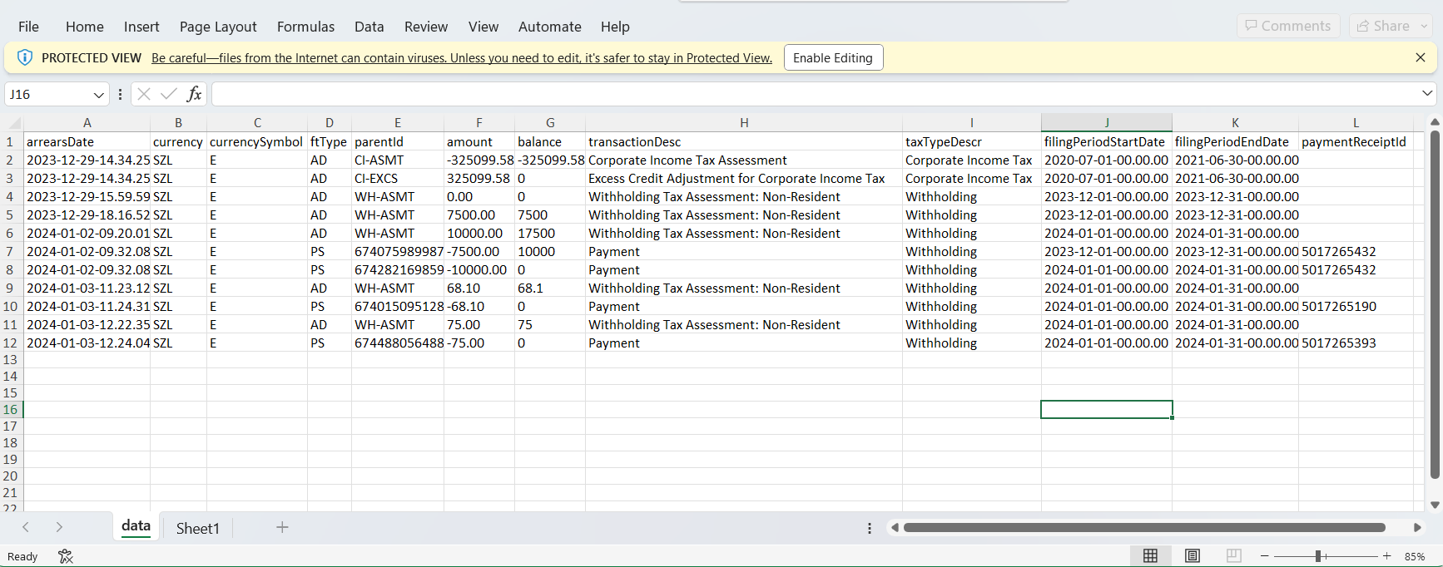Screen dimensions: 1443x567
Task: Switch to Sheet1 tab
Action: click(x=197, y=528)
